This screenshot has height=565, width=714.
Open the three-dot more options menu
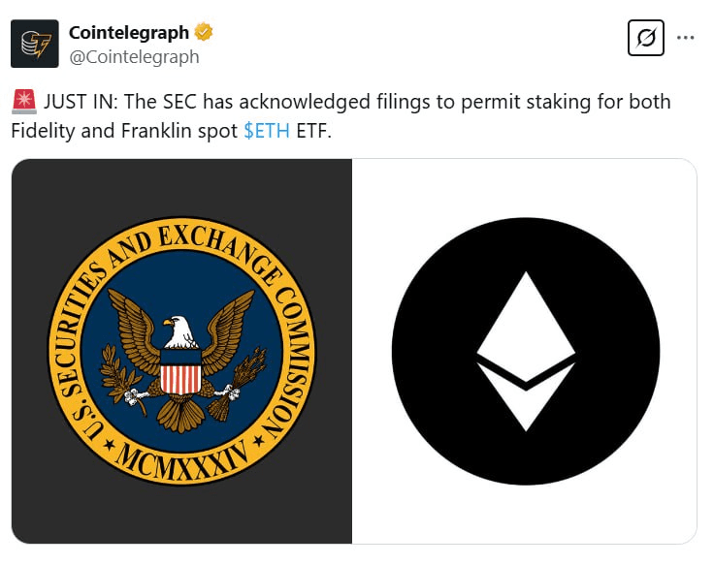pyautogui.click(x=685, y=38)
